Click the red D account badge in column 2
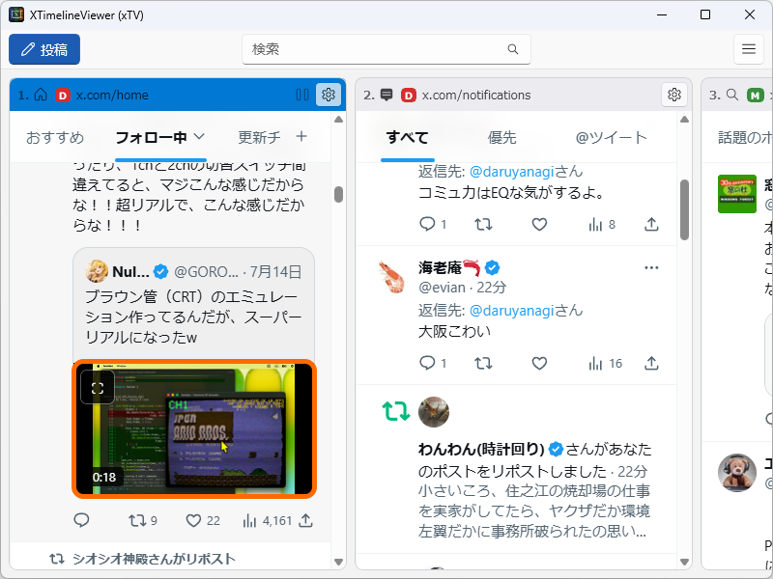Viewport: 773px width, 579px height. pos(408,95)
